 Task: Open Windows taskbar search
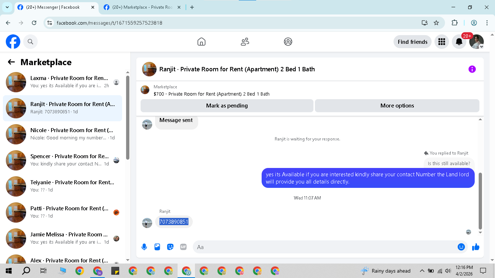click(26, 271)
